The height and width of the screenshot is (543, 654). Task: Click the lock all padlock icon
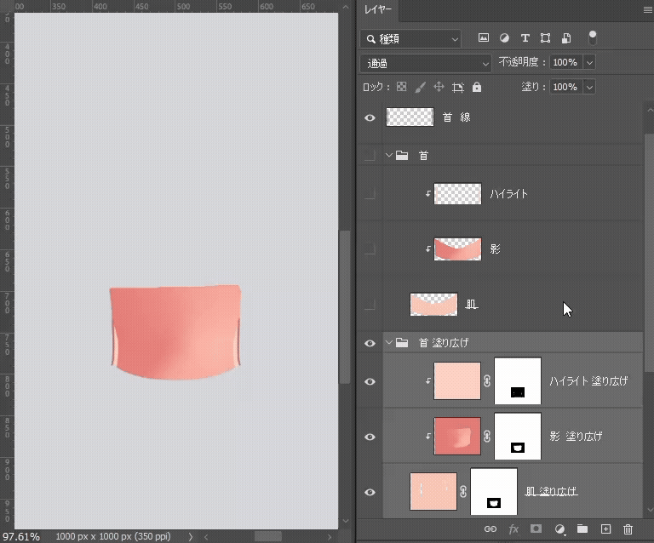pyautogui.click(x=477, y=87)
